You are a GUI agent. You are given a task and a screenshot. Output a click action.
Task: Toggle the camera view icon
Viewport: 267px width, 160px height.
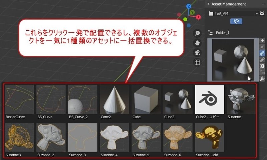click(197, 53)
